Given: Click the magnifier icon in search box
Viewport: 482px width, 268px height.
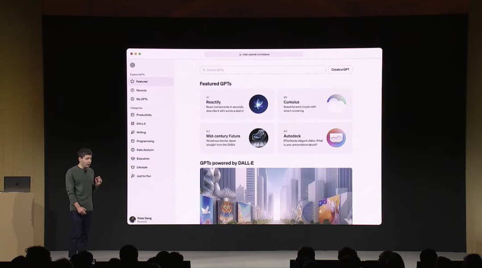Looking at the screenshot, I should [204, 70].
